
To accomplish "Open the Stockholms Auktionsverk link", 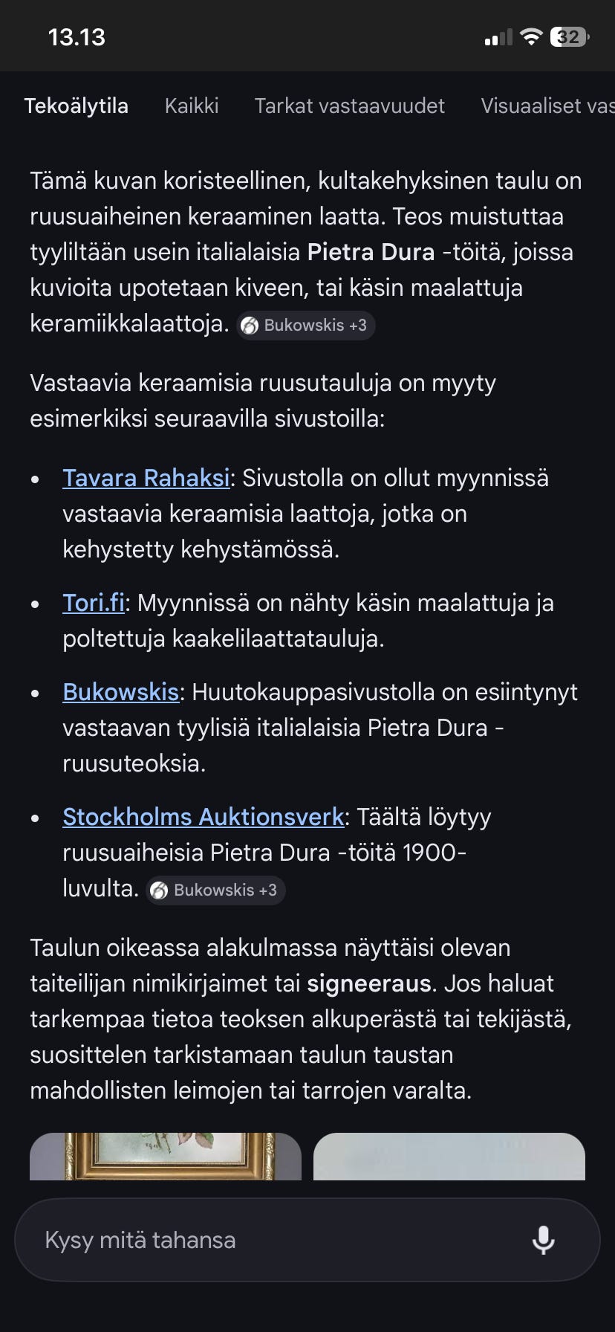I will [202, 817].
